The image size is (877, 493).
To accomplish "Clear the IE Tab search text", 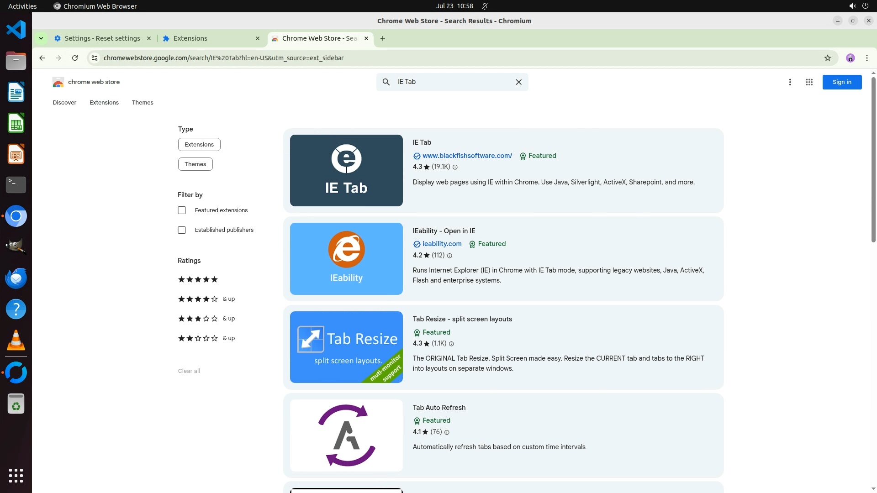I will [518, 82].
